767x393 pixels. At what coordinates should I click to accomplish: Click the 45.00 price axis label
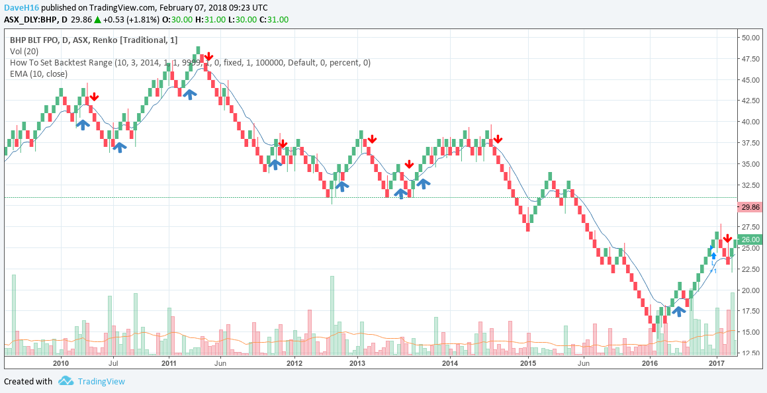751,79
